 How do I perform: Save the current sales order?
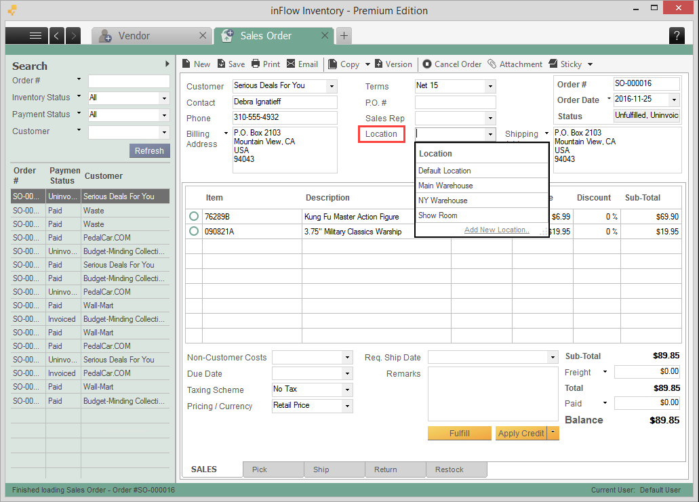[x=231, y=64]
